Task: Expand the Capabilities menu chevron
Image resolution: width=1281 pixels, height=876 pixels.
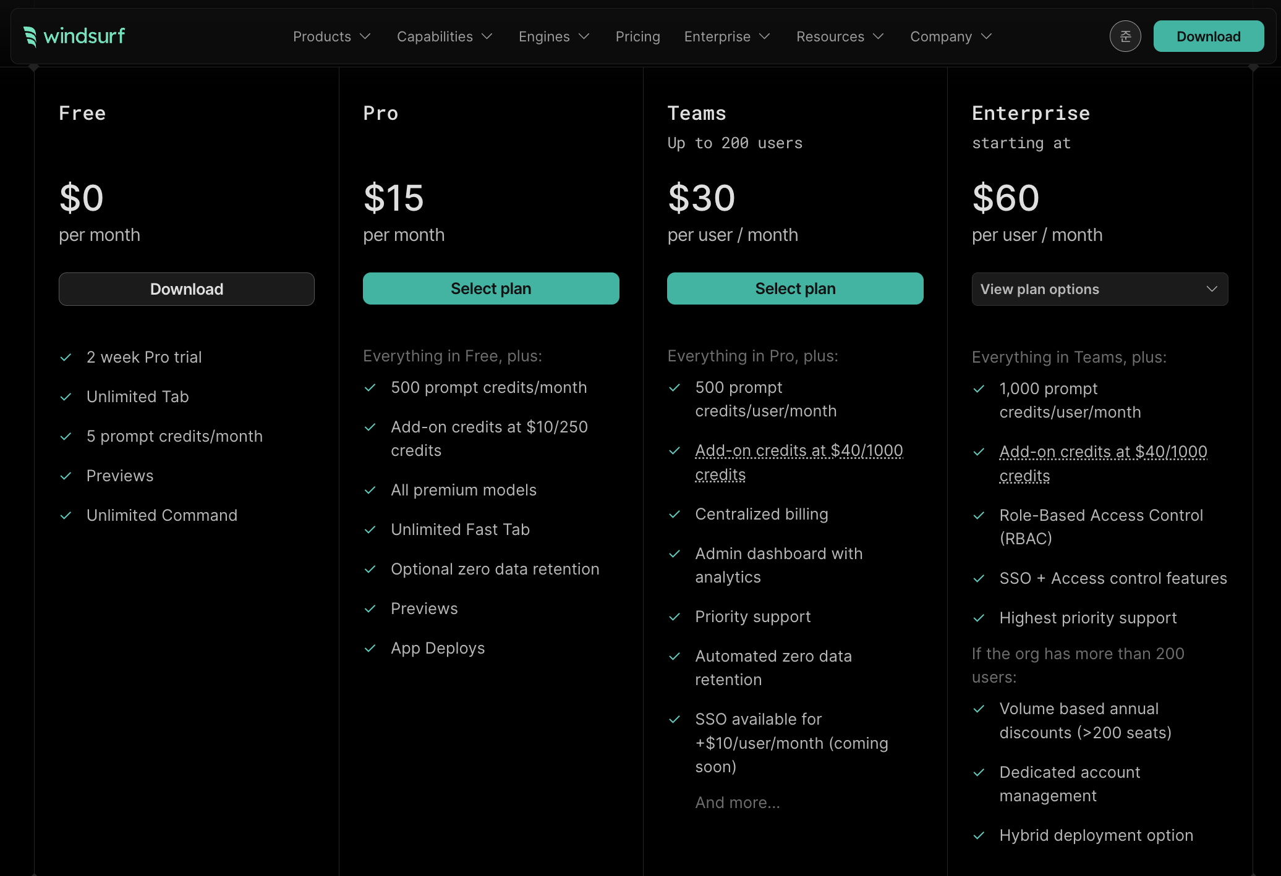Action: (487, 36)
